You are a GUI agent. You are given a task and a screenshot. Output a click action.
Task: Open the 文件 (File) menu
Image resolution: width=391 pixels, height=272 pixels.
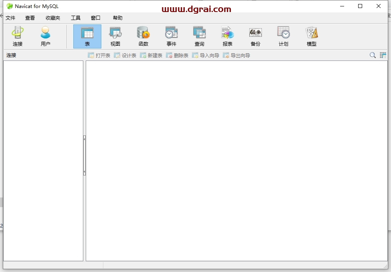coord(10,18)
